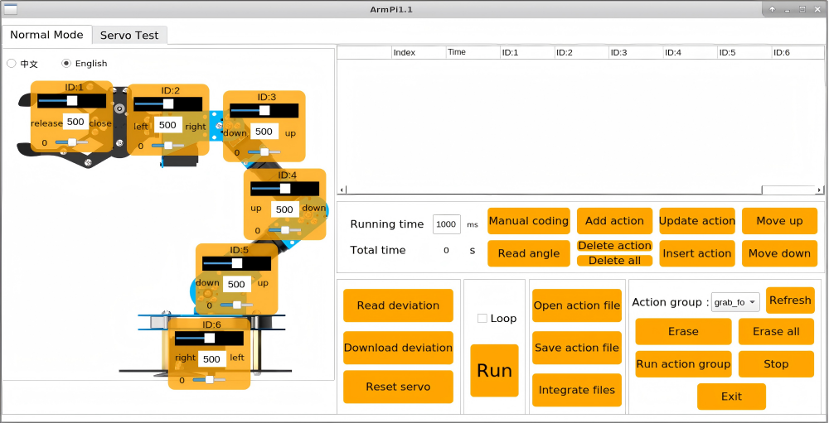Click the ID:6 table column header
Screen dimensions: 829x423
click(x=797, y=52)
